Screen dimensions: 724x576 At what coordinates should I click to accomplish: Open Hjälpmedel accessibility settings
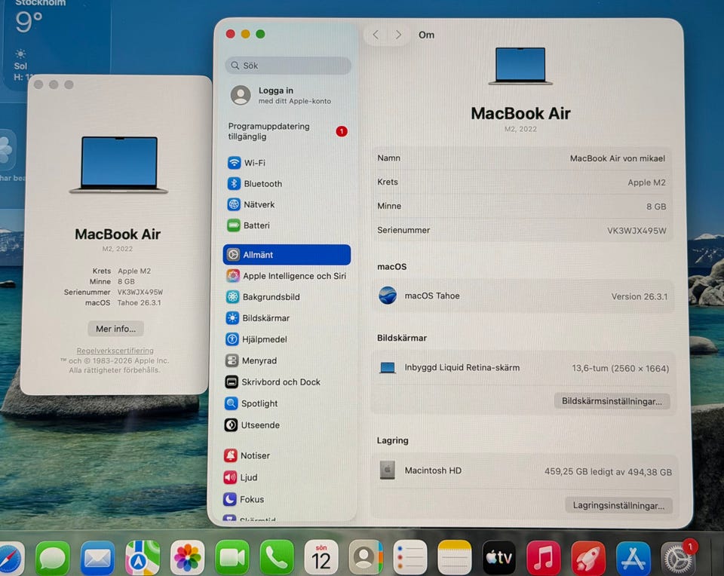(x=263, y=339)
